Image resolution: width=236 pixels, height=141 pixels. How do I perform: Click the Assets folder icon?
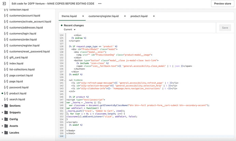(x=6, y=126)
